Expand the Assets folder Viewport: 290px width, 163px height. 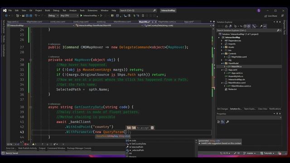tap(222, 47)
